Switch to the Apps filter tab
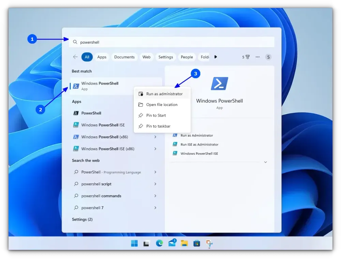The image size is (341, 259). click(102, 57)
